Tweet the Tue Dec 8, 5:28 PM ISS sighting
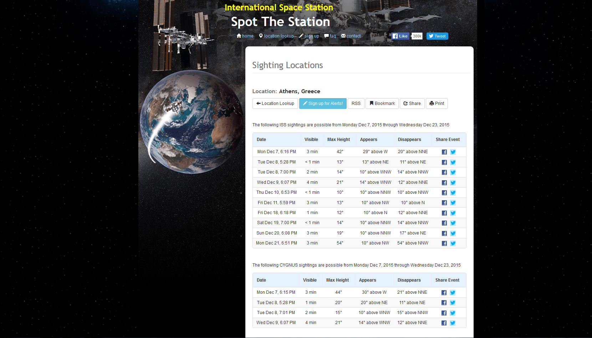This screenshot has width=592, height=338. click(453, 162)
